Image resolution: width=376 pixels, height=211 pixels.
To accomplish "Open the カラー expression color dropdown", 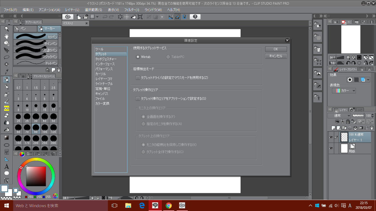I will pyautogui.click(x=344, y=91).
